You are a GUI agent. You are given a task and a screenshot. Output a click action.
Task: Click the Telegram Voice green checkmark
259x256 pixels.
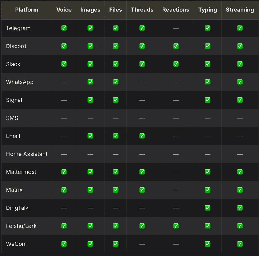tap(64, 28)
